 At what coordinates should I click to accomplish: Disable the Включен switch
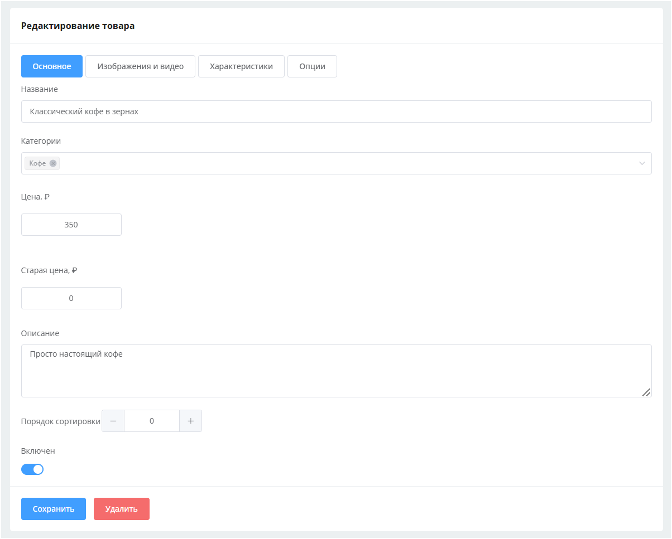[32, 469]
